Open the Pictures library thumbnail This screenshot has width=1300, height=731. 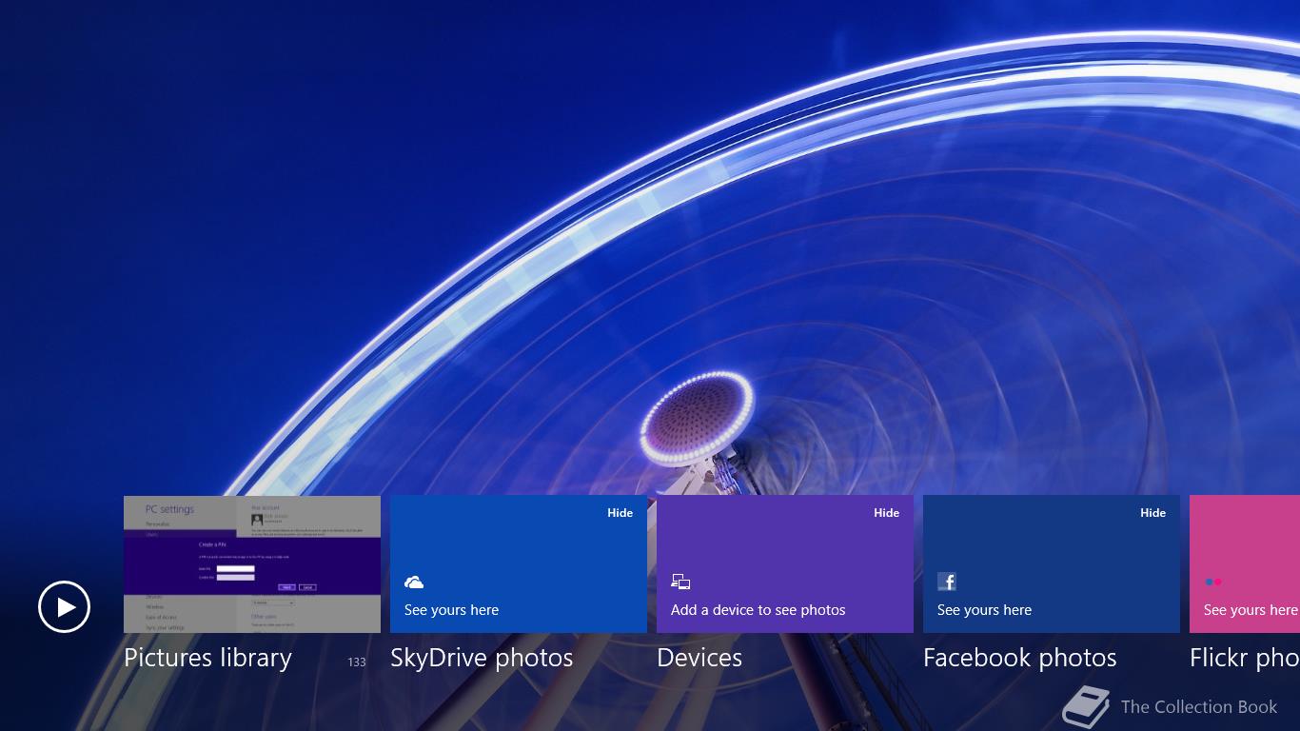point(252,563)
